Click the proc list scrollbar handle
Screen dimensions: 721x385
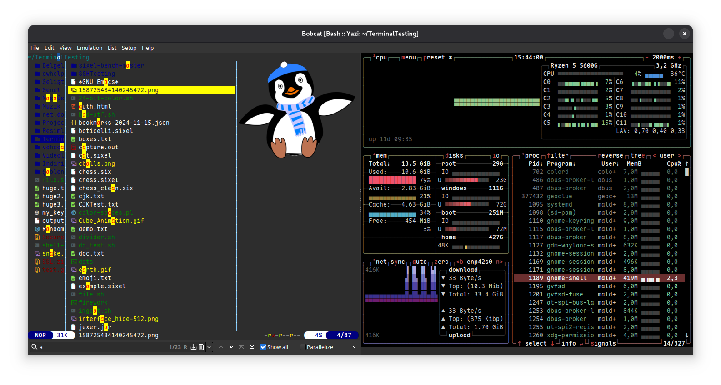686,172
